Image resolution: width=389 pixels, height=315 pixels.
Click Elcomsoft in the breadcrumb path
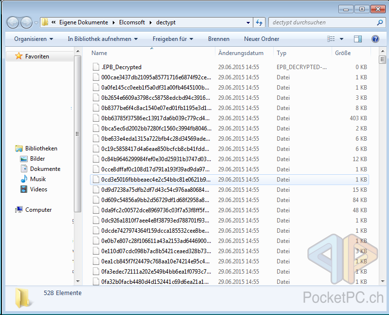132,22
